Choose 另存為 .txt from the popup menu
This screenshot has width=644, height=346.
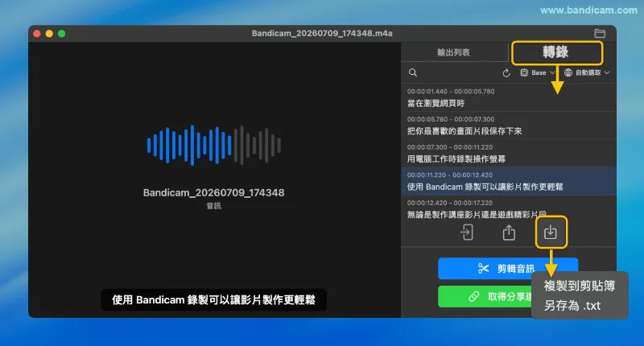pos(572,306)
